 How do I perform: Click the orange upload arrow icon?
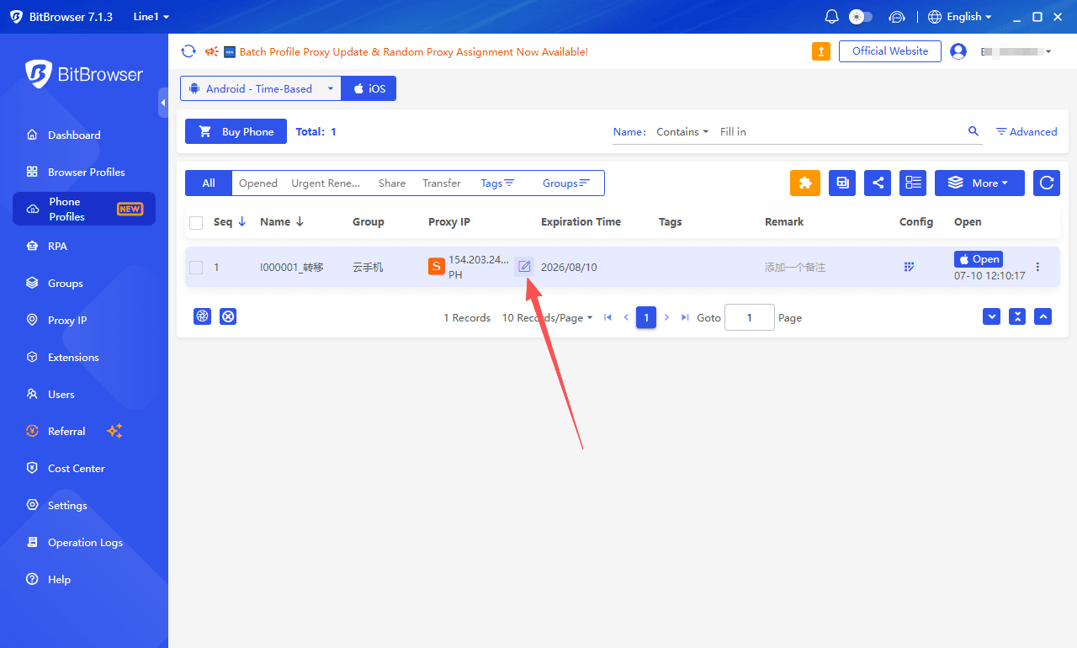(821, 51)
